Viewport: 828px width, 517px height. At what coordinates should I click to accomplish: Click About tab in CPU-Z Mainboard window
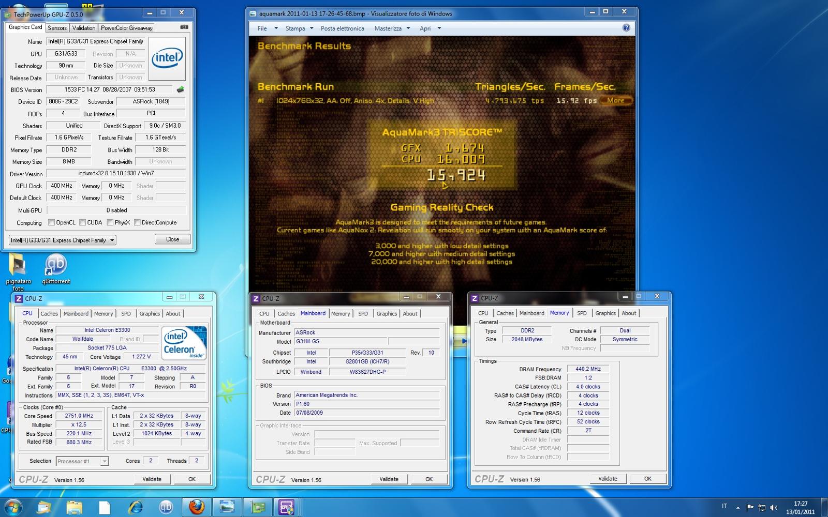[x=410, y=314]
